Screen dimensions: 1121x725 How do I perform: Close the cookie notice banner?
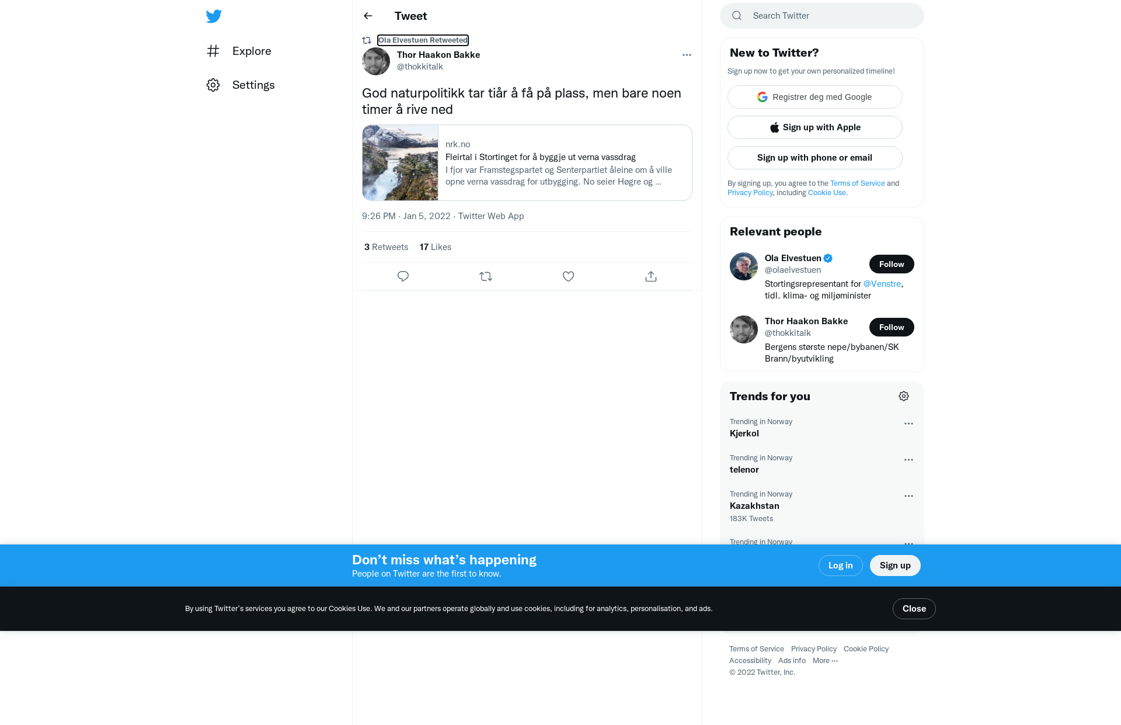[x=914, y=609]
